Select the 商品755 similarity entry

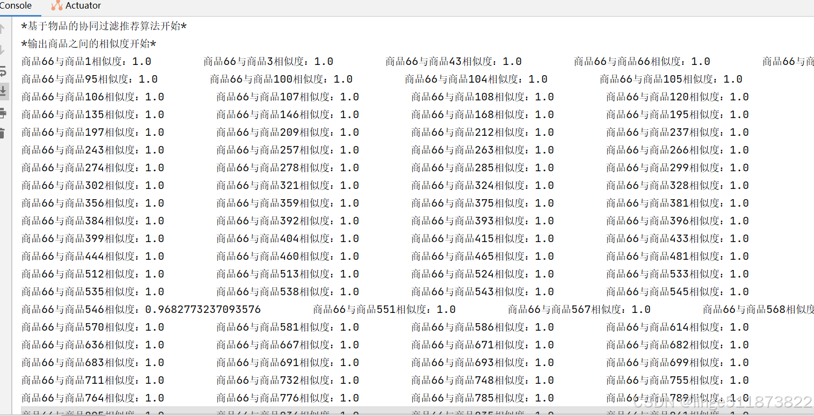pos(678,381)
